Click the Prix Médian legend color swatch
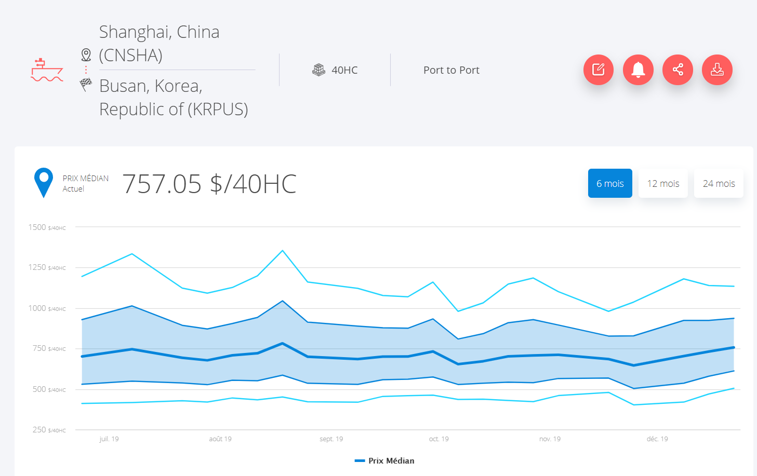This screenshot has width=757, height=476. pyautogui.click(x=360, y=460)
